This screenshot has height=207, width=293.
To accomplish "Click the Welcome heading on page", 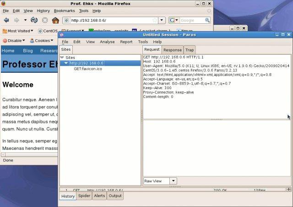I will pos(18,85).
